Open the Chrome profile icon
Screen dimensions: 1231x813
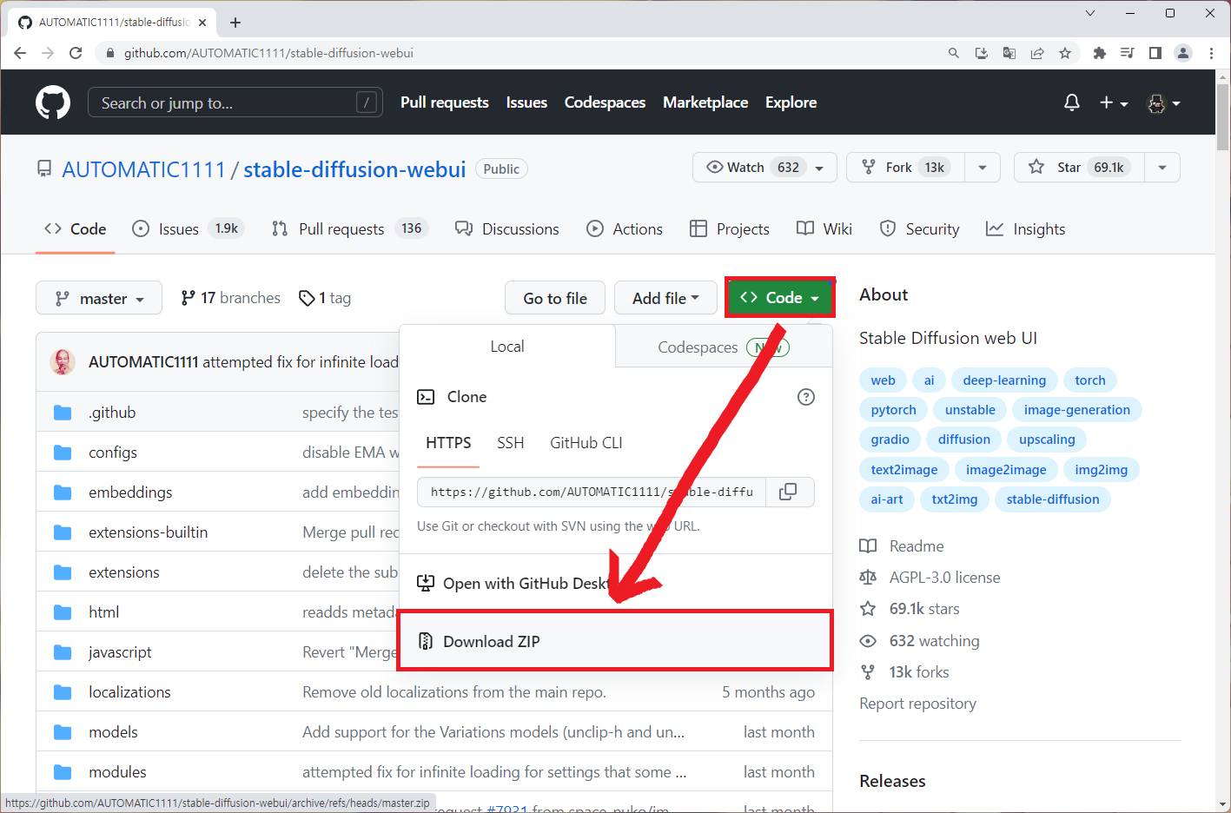[1183, 53]
